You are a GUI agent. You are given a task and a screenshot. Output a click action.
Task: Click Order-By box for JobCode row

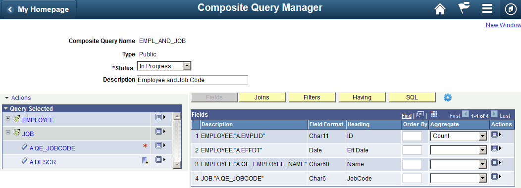[x=412, y=179]
